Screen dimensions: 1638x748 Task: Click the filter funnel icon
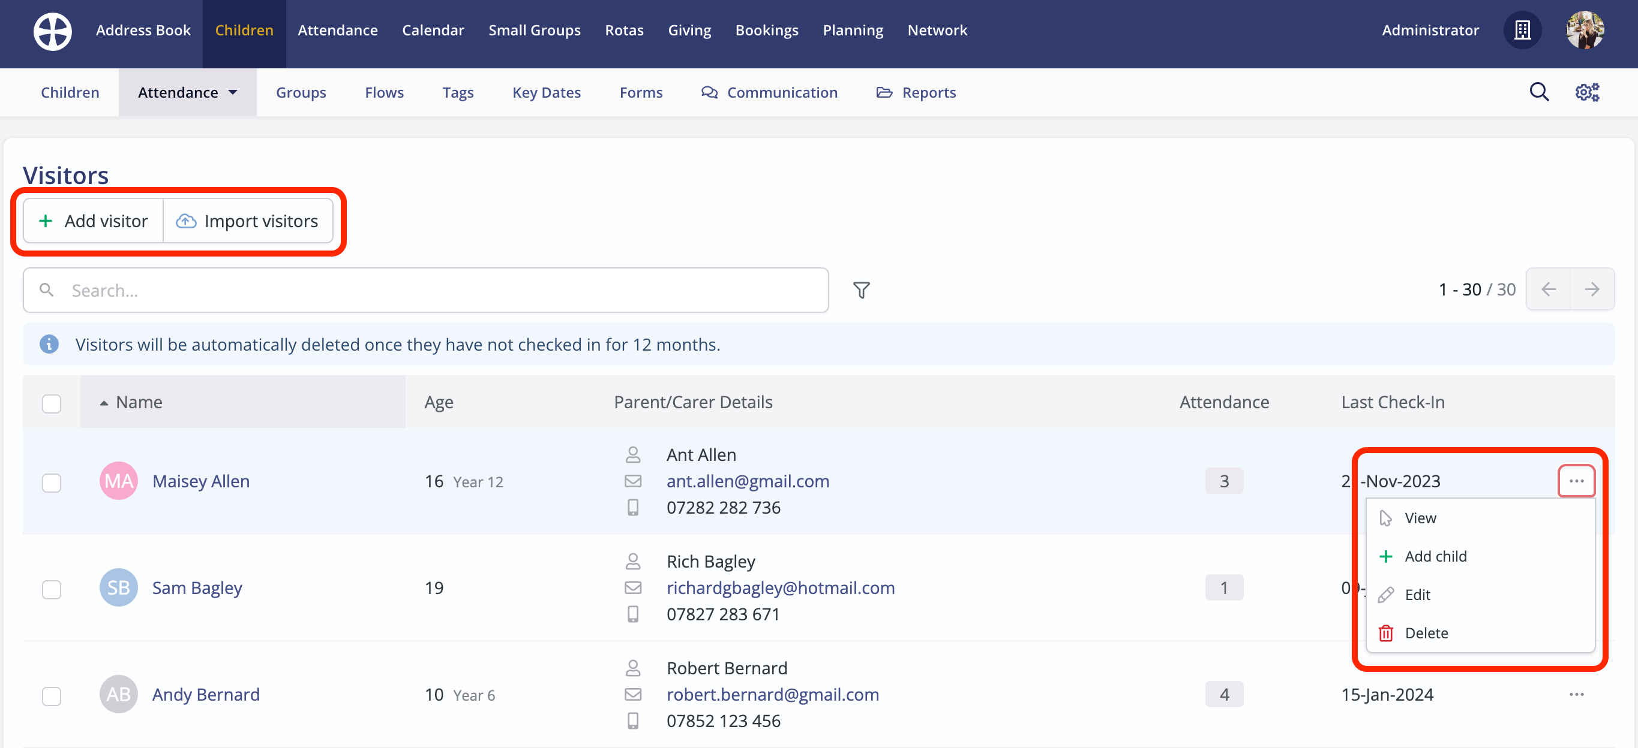(x=861, y=290)
